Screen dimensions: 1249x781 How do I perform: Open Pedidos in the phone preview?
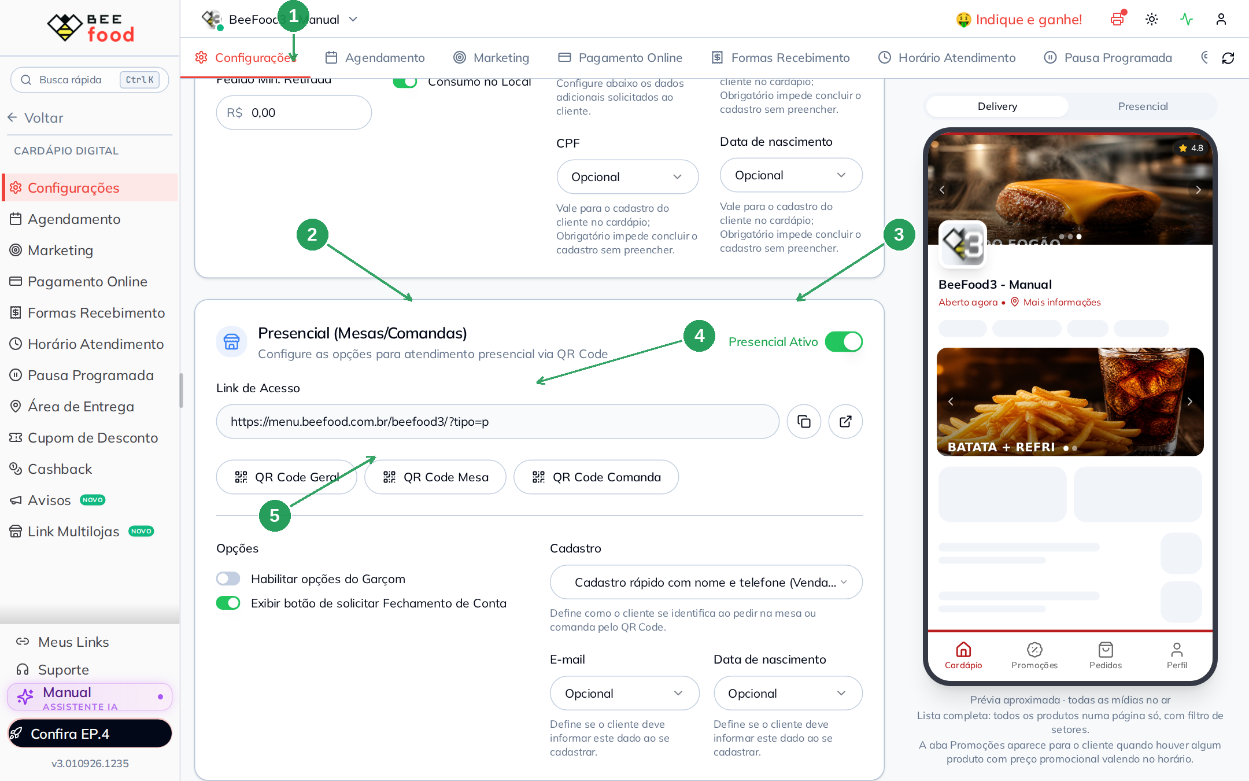point(1106,655)
